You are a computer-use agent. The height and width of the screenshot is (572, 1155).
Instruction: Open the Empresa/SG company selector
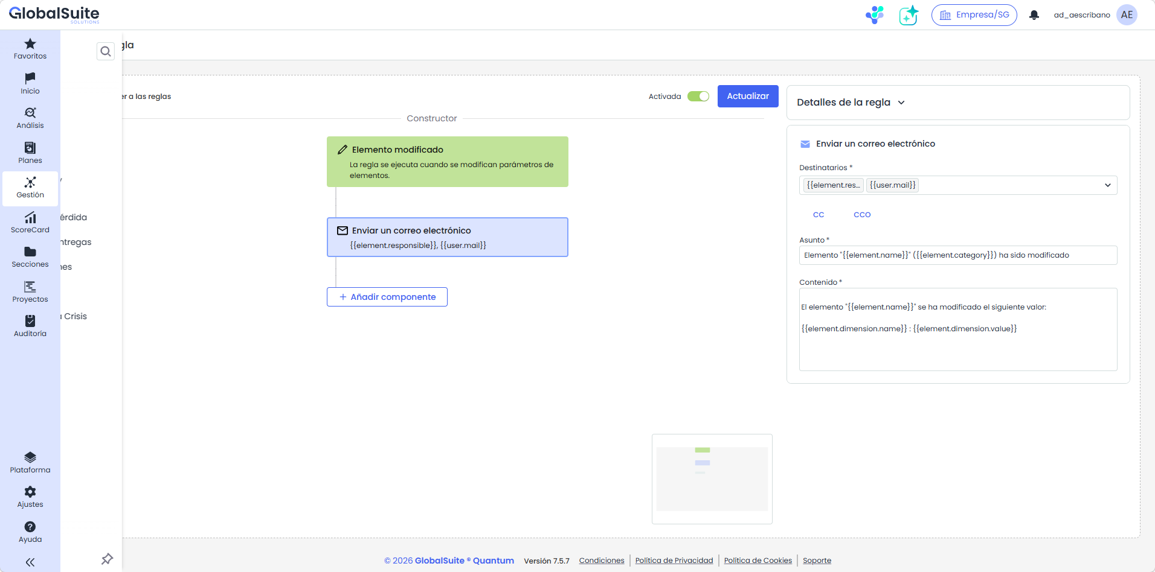(974, 15)
